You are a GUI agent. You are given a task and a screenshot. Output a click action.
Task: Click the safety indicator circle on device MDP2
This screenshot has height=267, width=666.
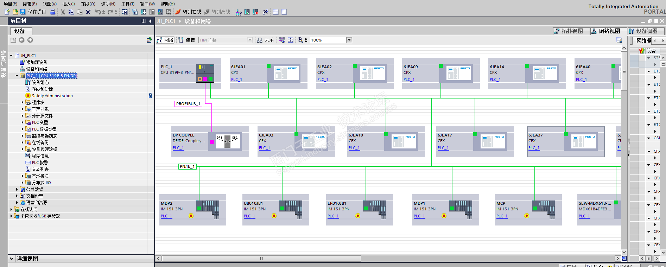(191, 216)
